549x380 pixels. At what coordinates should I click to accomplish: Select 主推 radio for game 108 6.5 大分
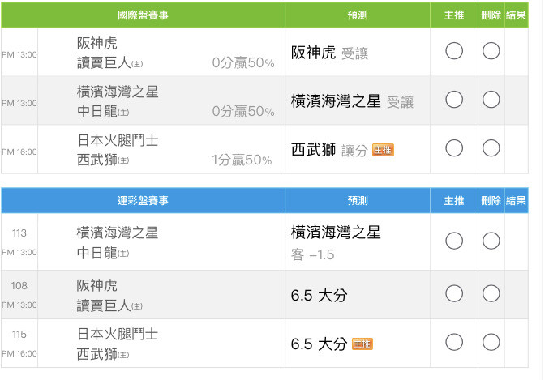tap(454, 293)
